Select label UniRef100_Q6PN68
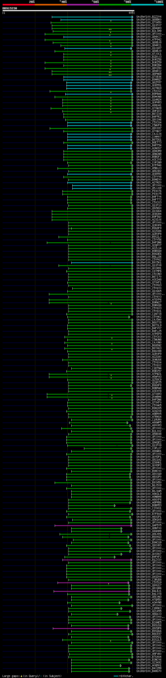The height and width of the screenshot is (678, 166). tap(149, 74)
